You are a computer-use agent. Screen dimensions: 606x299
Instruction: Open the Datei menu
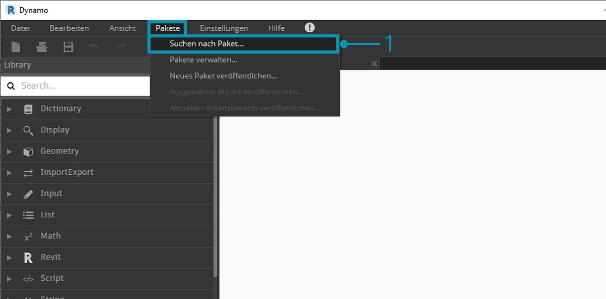pos(20,28)
